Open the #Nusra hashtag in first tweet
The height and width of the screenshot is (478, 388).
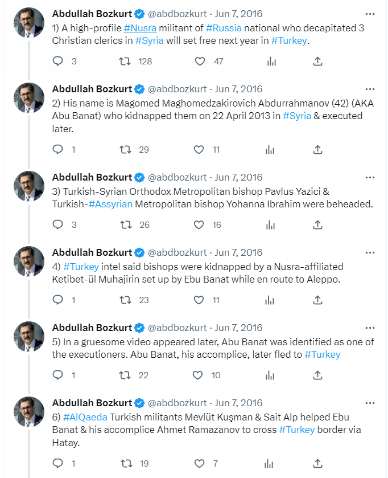[x=140, y=27]
